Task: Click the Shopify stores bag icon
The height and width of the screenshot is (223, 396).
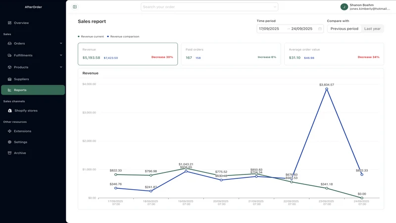Action: [9, 111]
